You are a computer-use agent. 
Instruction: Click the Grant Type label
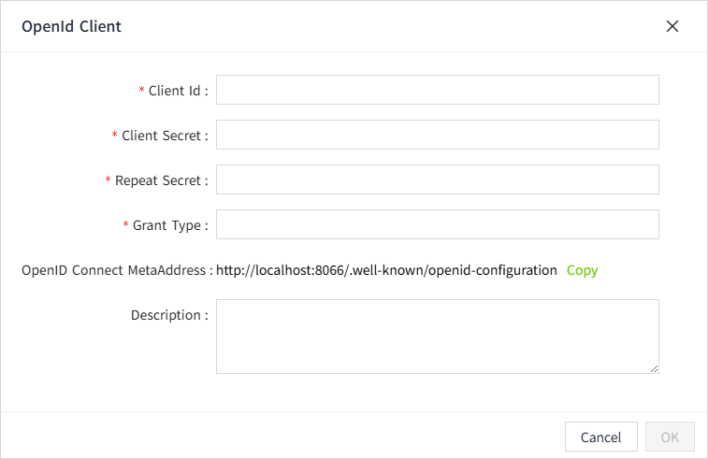pos(169,225)
